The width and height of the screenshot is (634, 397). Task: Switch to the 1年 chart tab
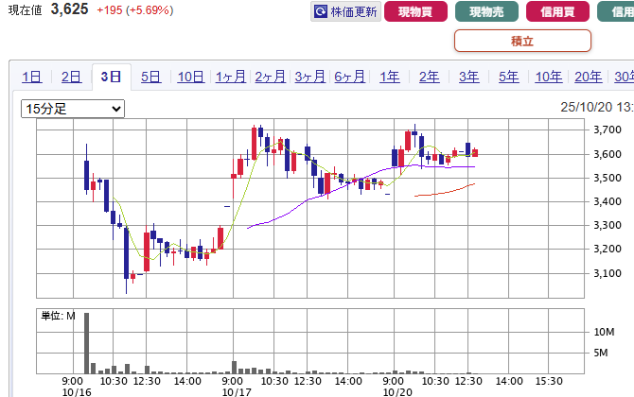[x=389, y=78]
